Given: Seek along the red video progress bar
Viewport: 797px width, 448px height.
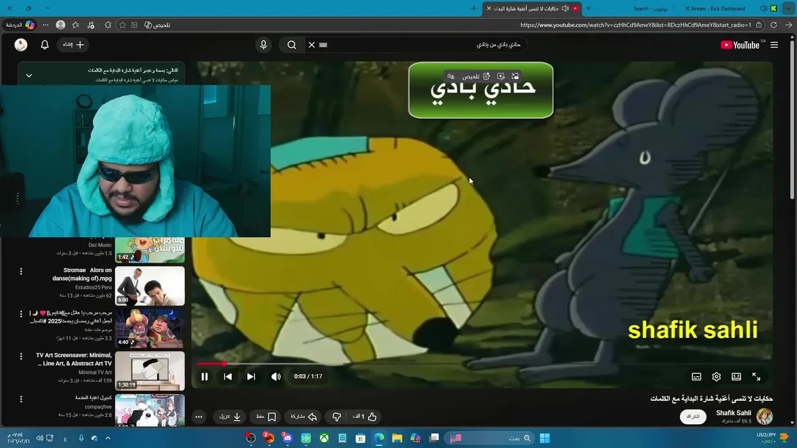Looking at the screenshot, I should click(x=483, y=364).
